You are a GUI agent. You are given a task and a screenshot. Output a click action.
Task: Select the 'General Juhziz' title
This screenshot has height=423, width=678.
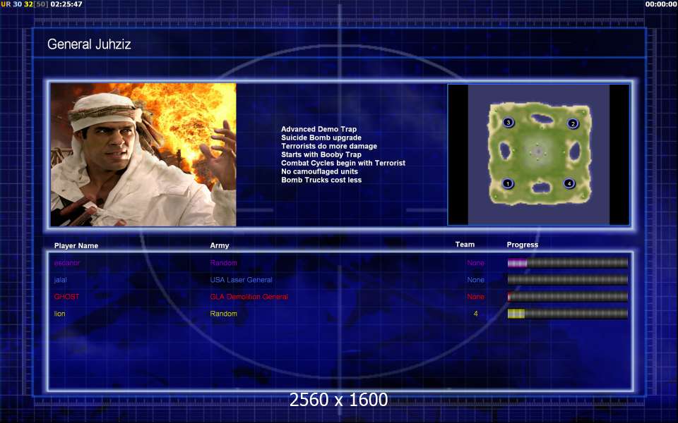89,44
